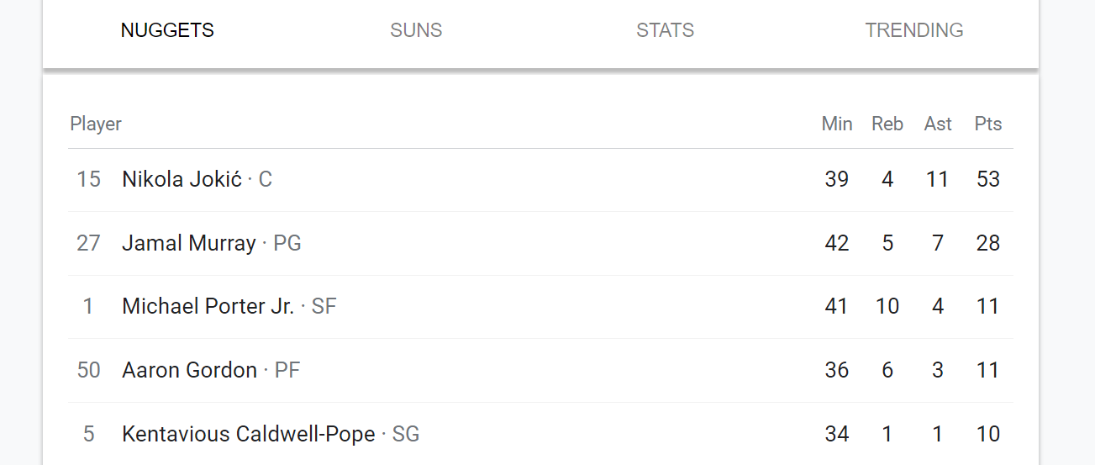The width and height of the screenshot is (1095, 465).
Task: Click the Ast column header
Action: click(938, 124)
